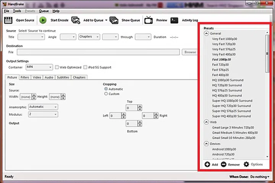Image resolution: width=275 pixels, height=183 pixels.
Task: Click the destination File path field
Action: pyautogui.click(x=98, y=52)
